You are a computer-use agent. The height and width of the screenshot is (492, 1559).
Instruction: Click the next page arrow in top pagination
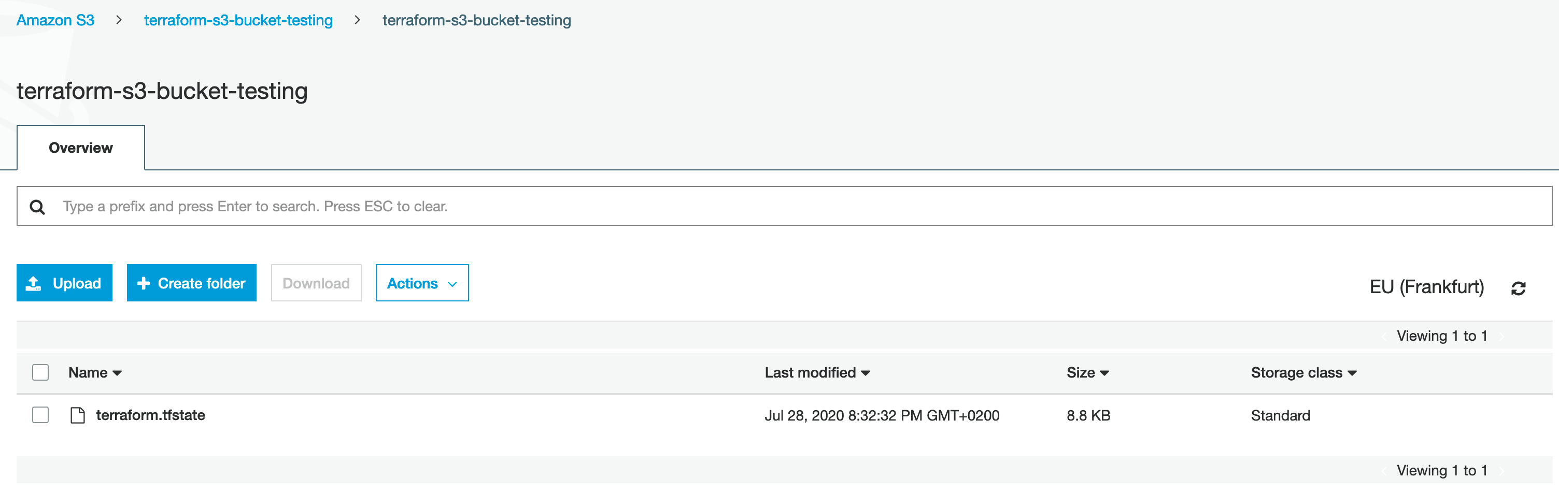pyautogui.click(x=1501, y=337)
